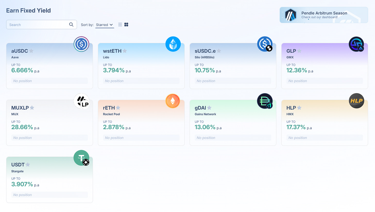This screenshot has height=212, width=375.
Task: Click the MUXLP token icon
Action: point(81,101)
